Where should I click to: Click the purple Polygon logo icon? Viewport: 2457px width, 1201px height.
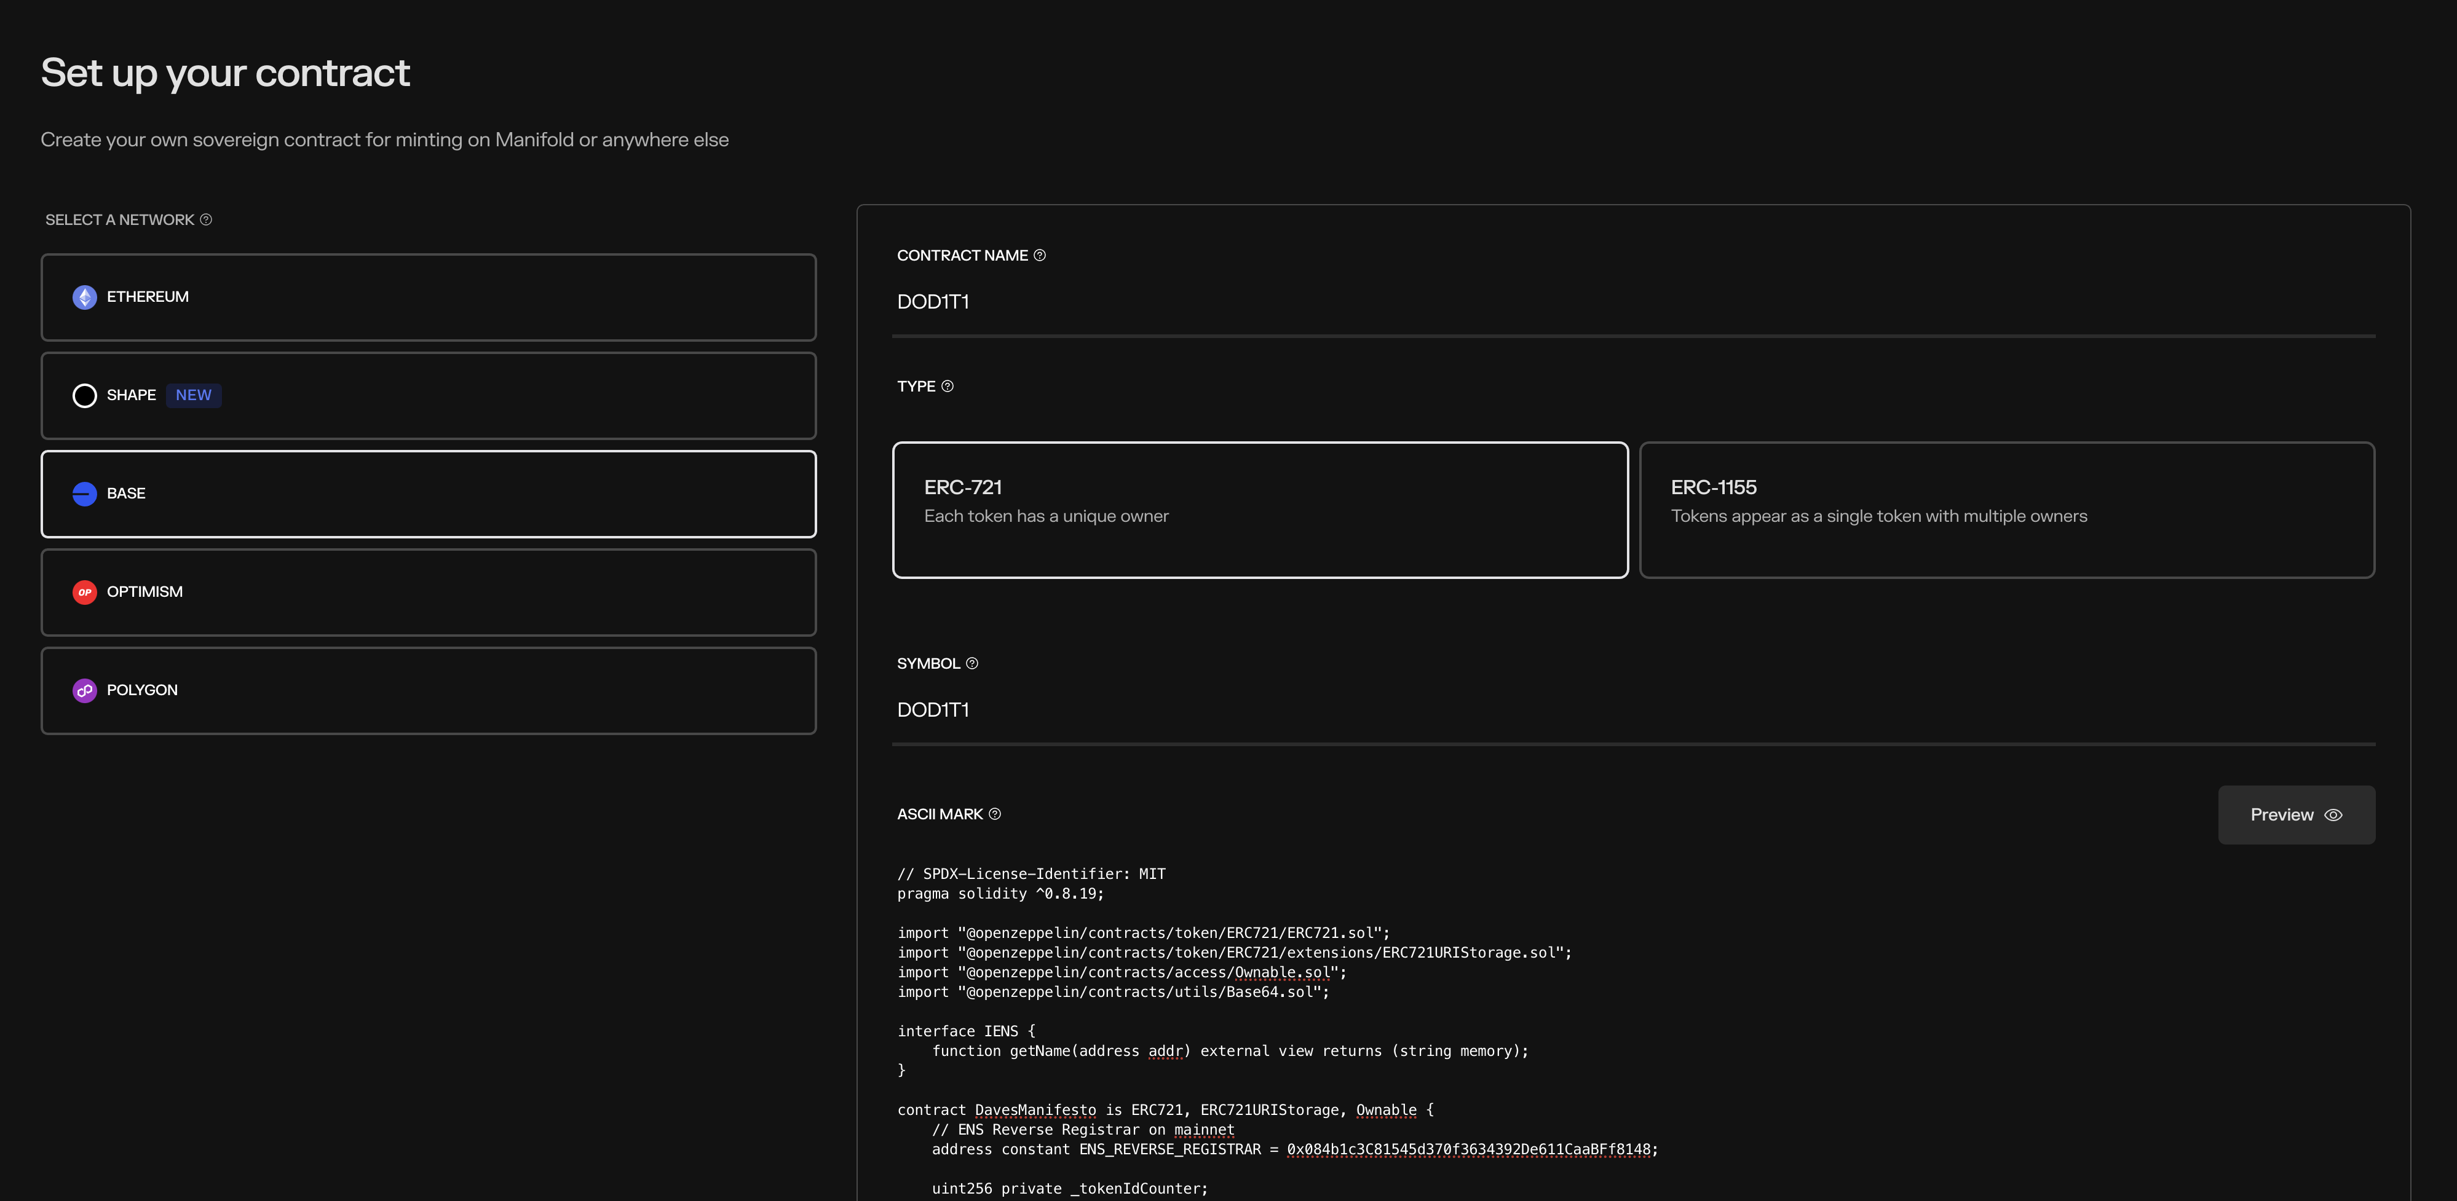click(85, 690)
